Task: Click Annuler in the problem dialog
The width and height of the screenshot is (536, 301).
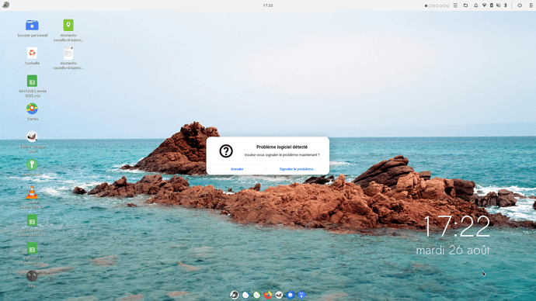Action: (x=237, y=169)
